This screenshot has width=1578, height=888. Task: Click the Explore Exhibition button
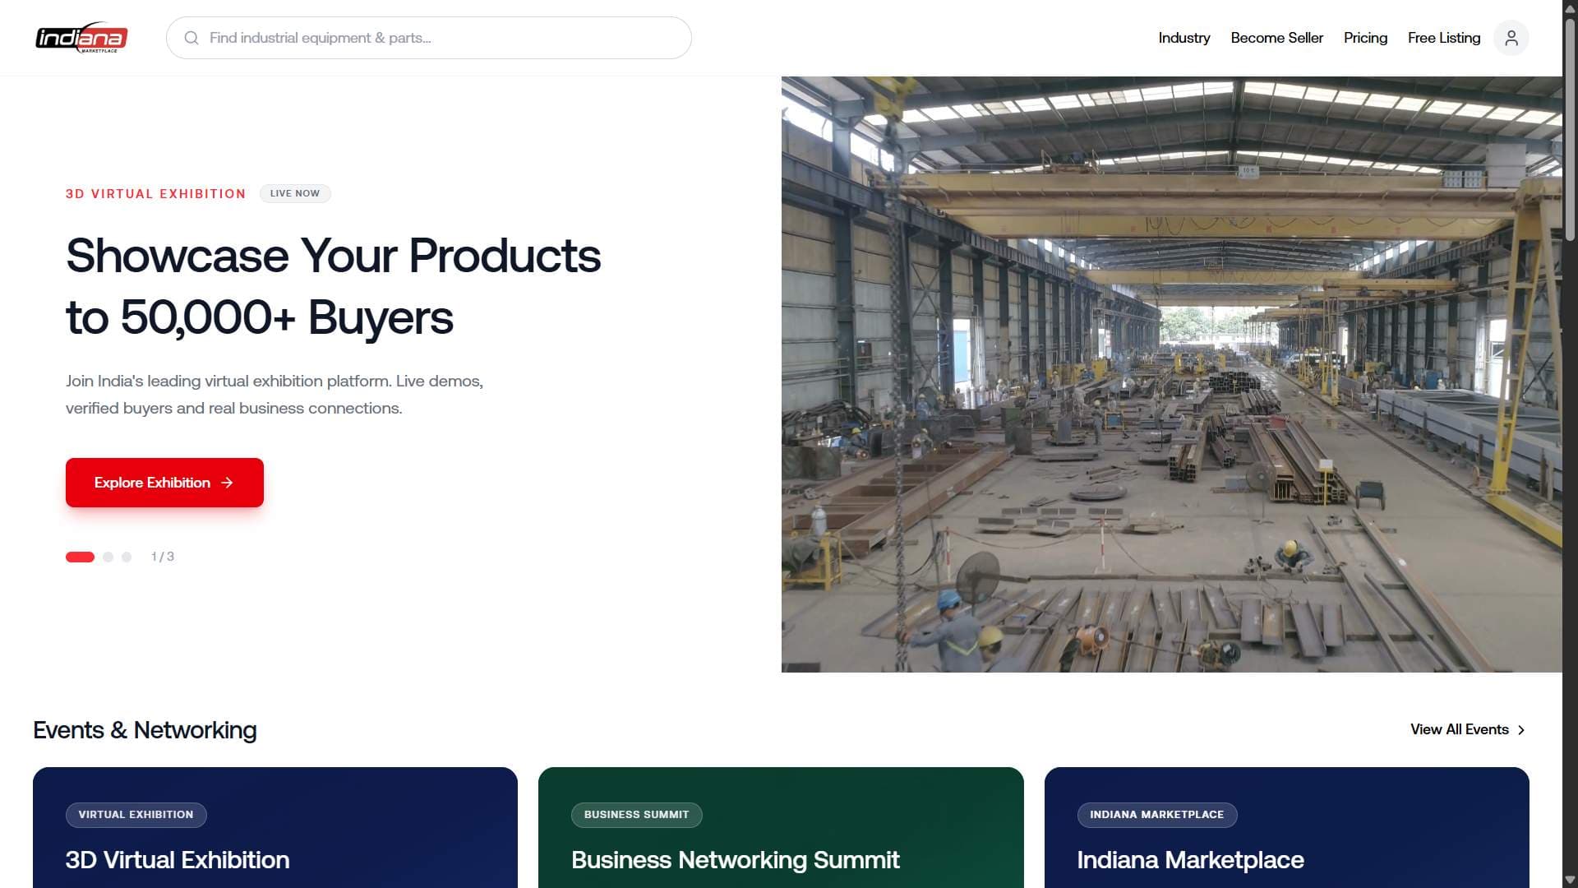[x=164, y=483]
